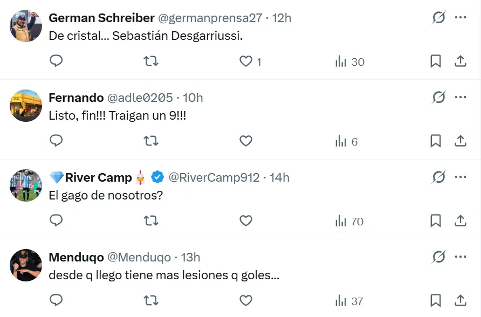Reply to River Camp's tweet
Screen dimensions: 481x317
tap(56, 221)
